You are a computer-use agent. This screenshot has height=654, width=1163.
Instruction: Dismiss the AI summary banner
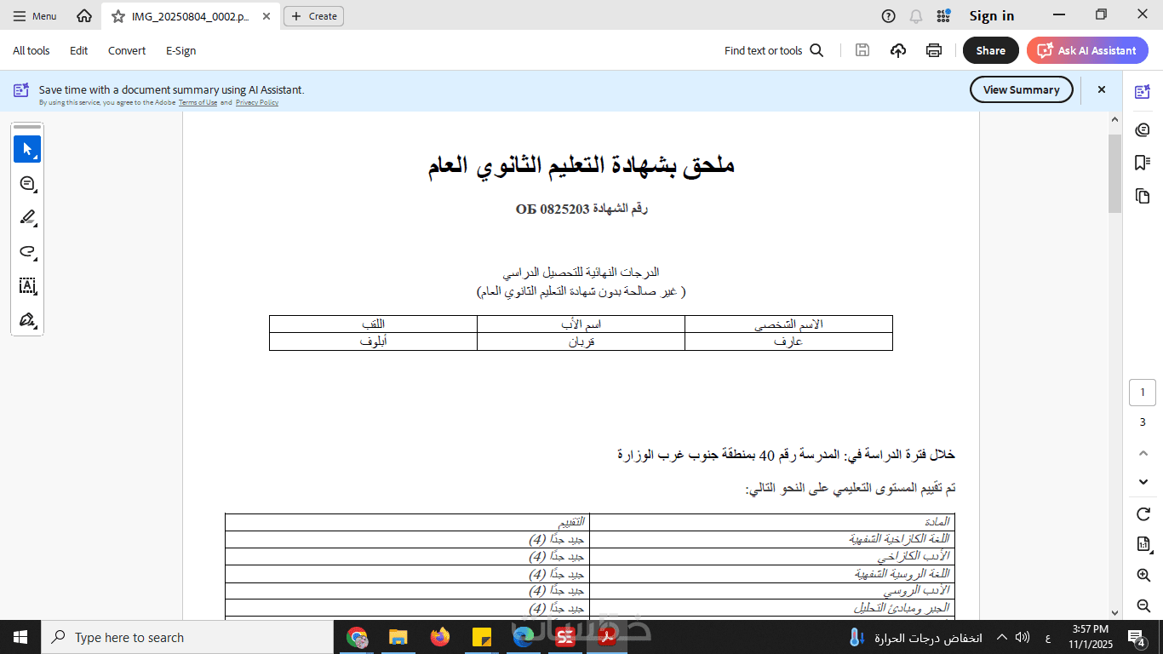(1101, 89)
